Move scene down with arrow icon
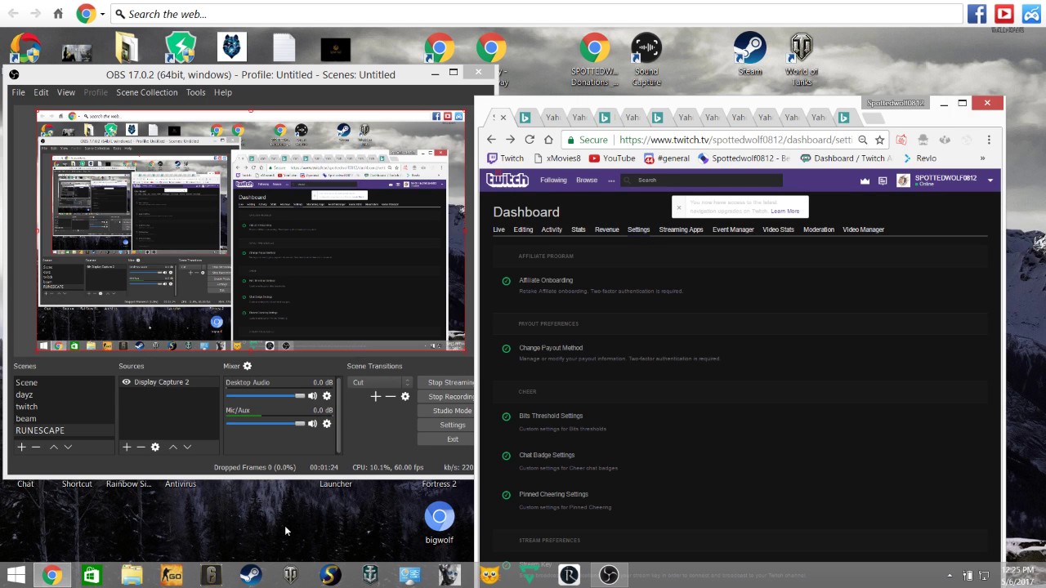 (x=68, y=447)
